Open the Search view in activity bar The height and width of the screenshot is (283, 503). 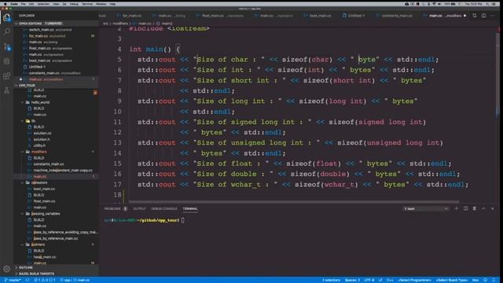pyautogui.click(x=7, y=31)
